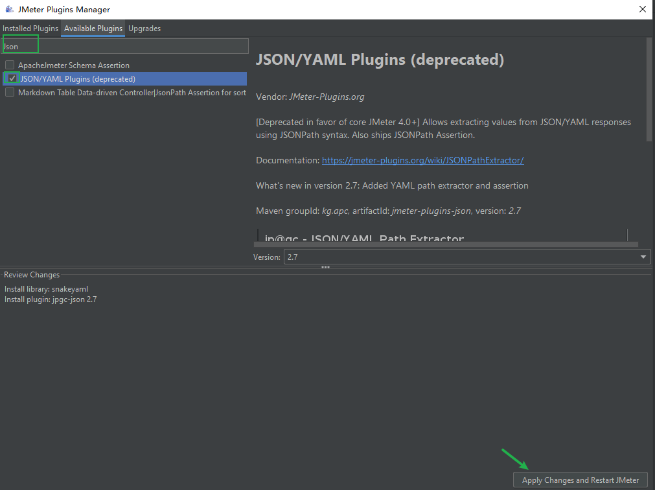Select the JSON/YAML Plugins (deprecated) row

coord(124,78)
